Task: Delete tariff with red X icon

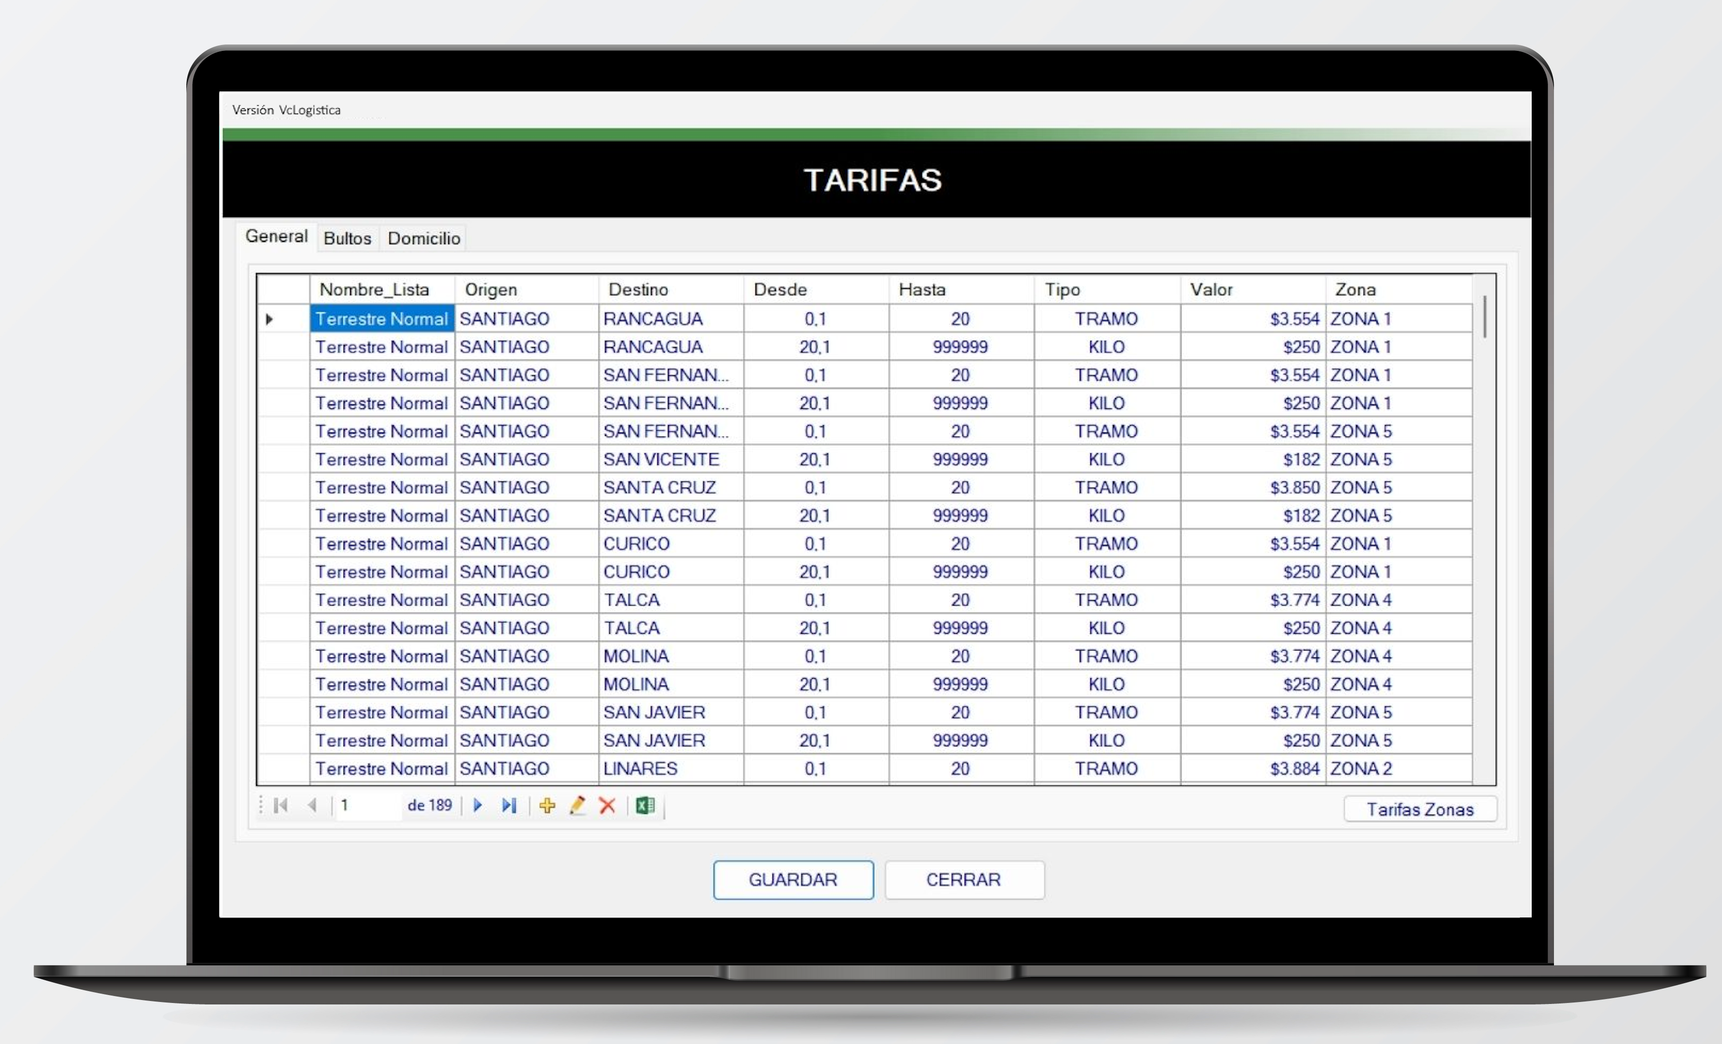Action: tap(607, 806)
